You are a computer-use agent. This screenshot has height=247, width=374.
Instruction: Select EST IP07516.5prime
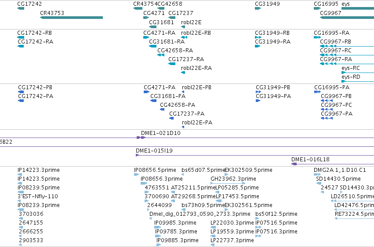coord(276,223)
